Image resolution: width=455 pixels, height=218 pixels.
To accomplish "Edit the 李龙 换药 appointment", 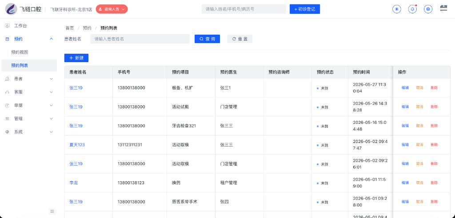I will (405, 182).
